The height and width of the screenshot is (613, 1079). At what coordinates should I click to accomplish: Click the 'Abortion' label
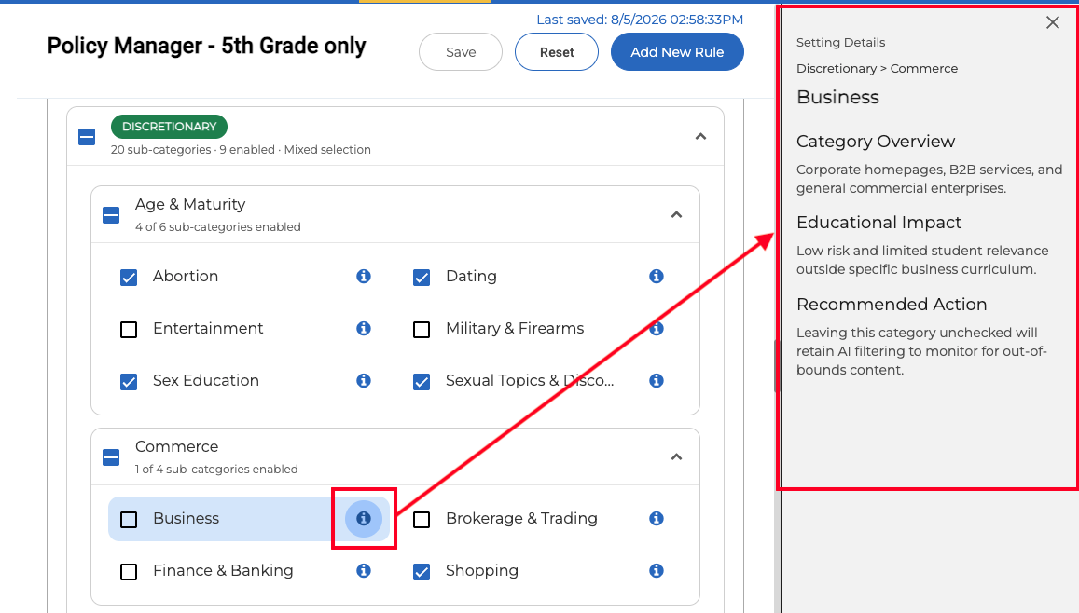(x=185, y=277)
